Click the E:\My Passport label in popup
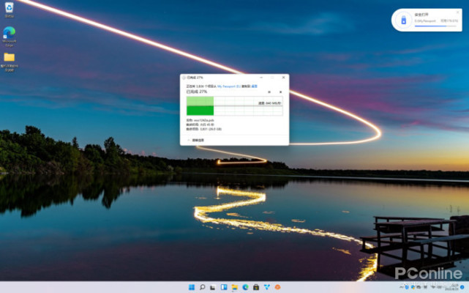The image size is (469, 293). click(x=425, y=21)
